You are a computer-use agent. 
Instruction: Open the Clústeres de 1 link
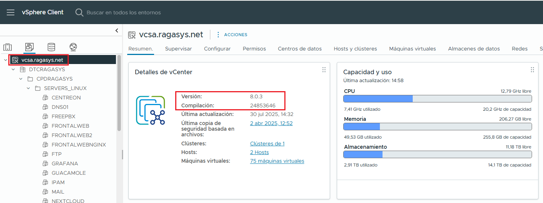click(267, 143)
